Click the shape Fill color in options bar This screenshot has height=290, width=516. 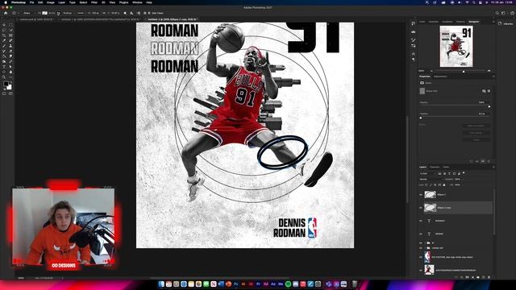[x=45, y=13]
